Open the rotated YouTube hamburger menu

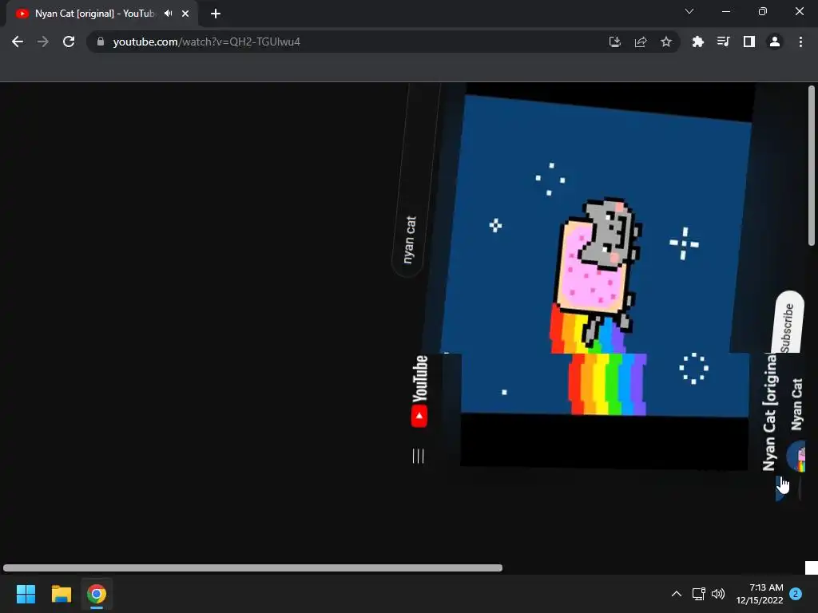point(419,456)
